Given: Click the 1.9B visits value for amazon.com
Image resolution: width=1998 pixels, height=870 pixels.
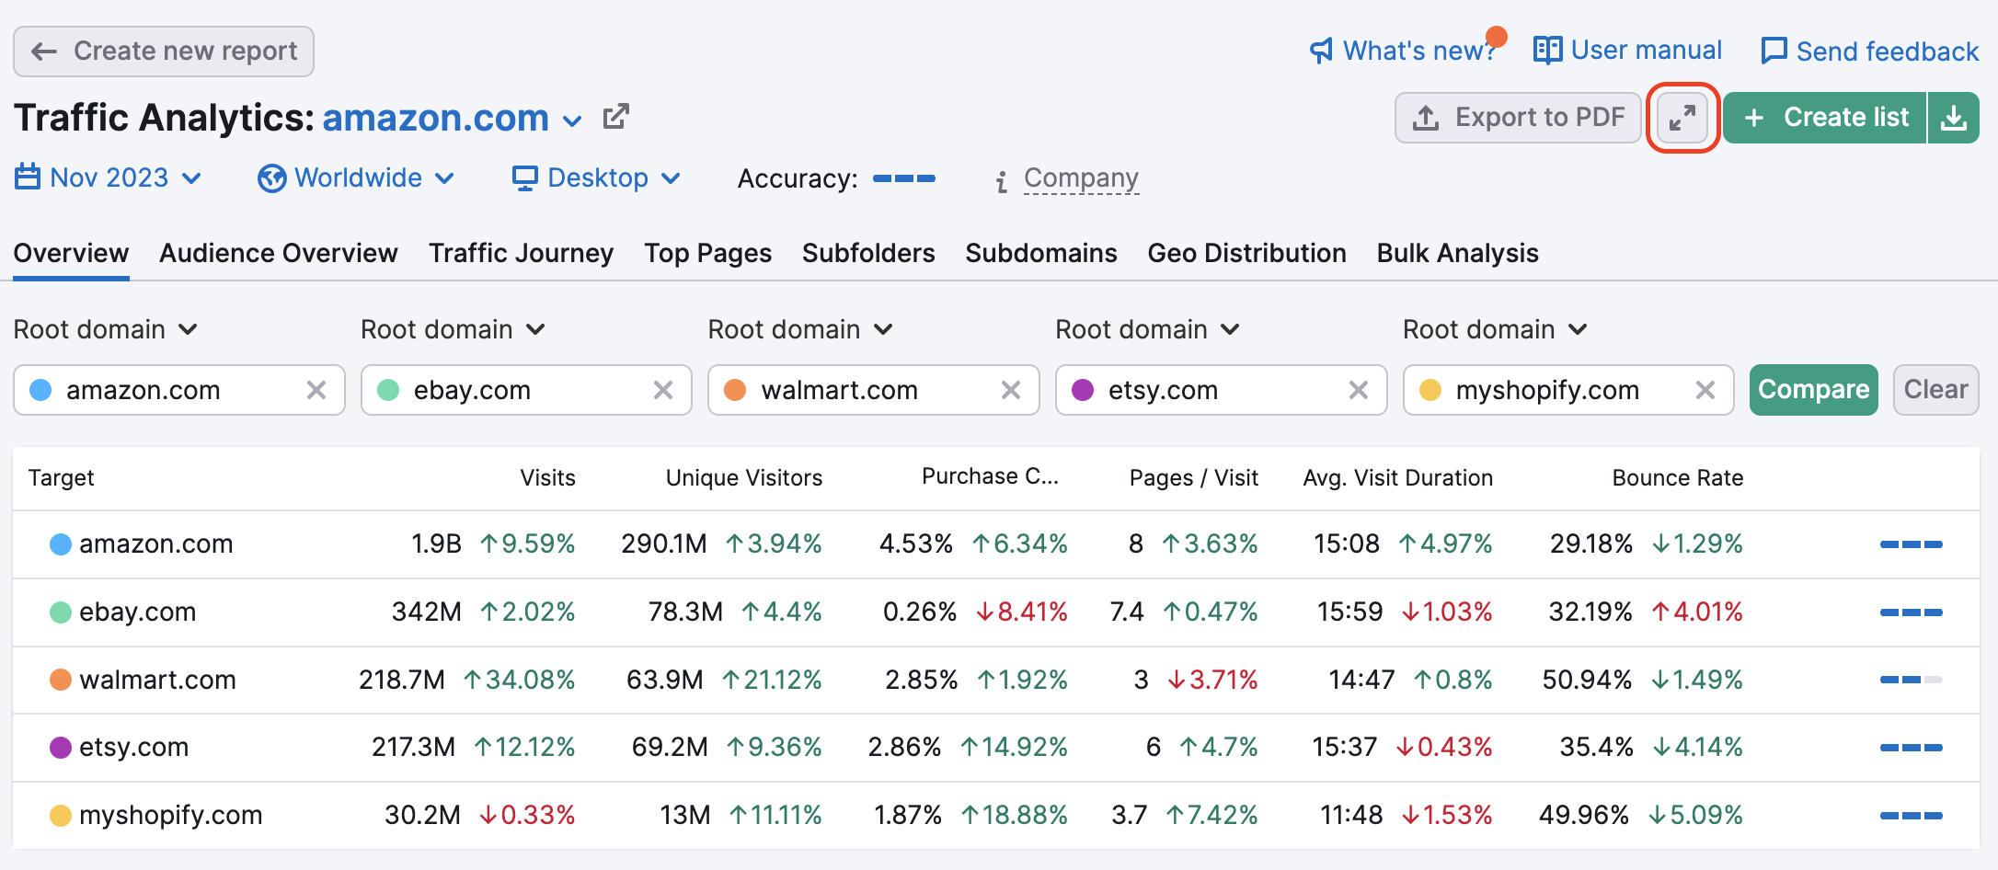Looking at the screenshot, I should pyautogui.click(x=436, y=544).
